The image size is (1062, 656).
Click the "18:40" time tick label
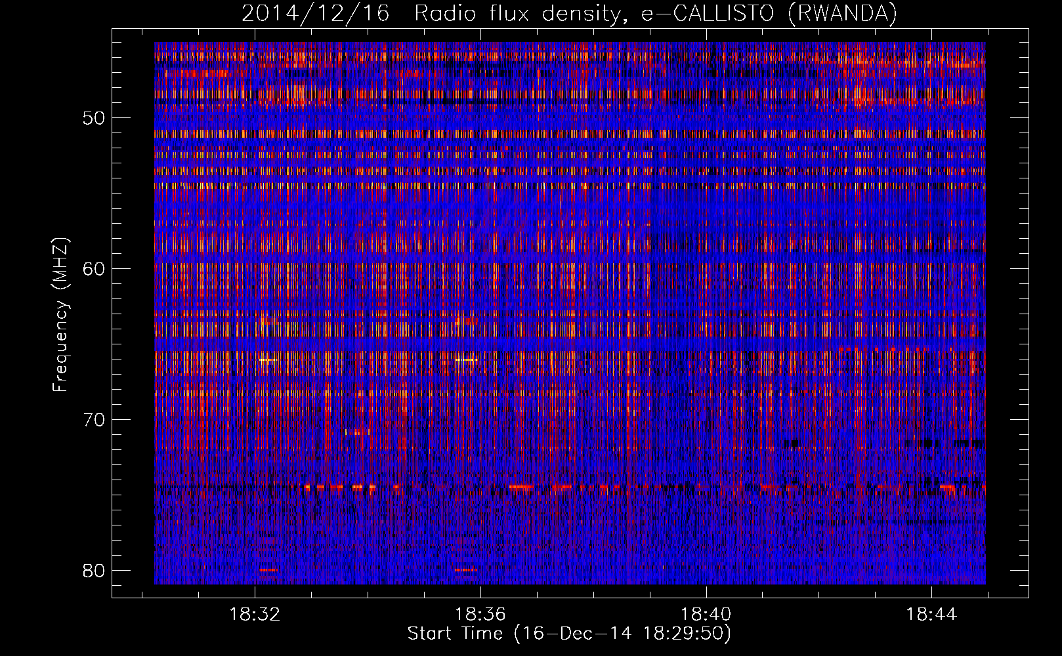(706, 615)
